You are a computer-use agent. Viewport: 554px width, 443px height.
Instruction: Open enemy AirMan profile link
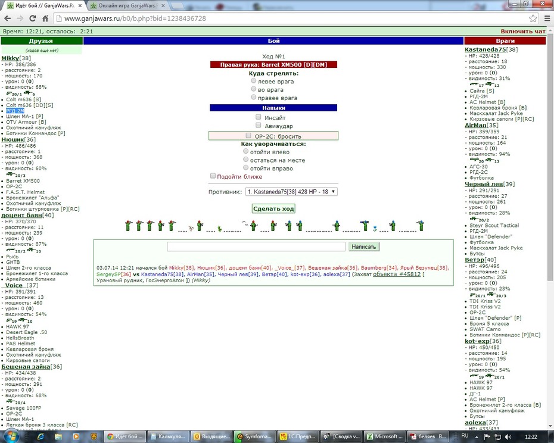click(475, 126)
